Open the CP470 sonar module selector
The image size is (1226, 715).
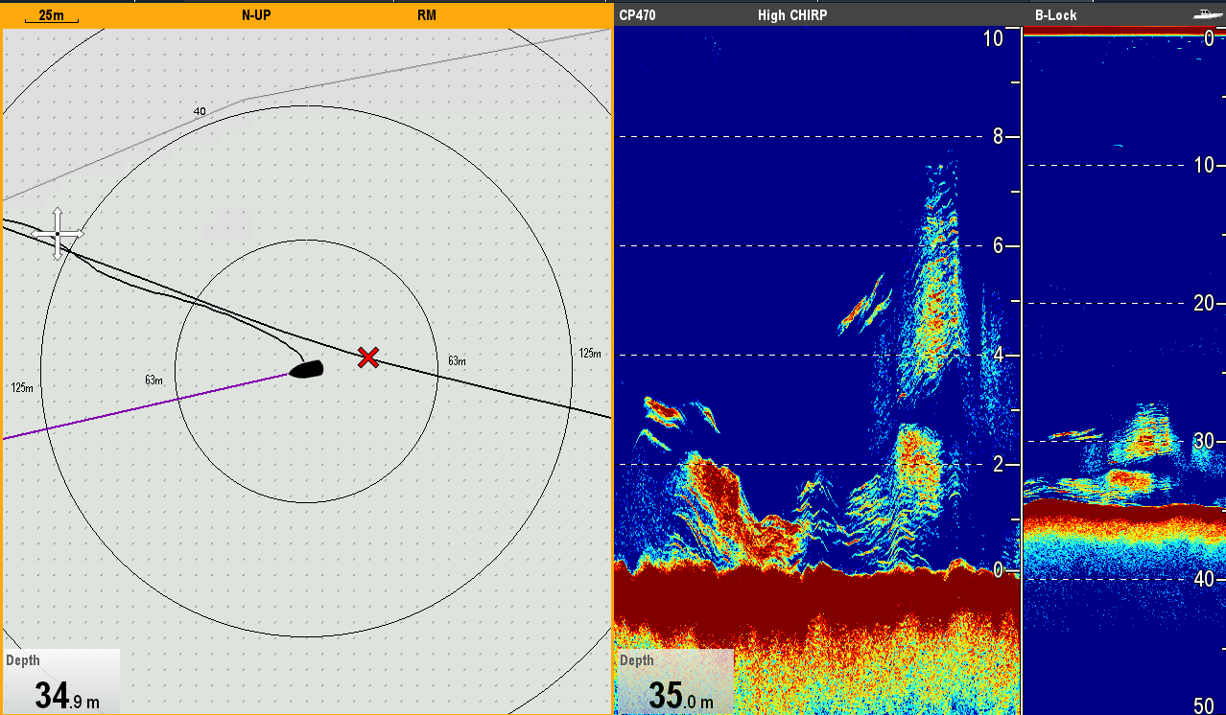(637, 15)
